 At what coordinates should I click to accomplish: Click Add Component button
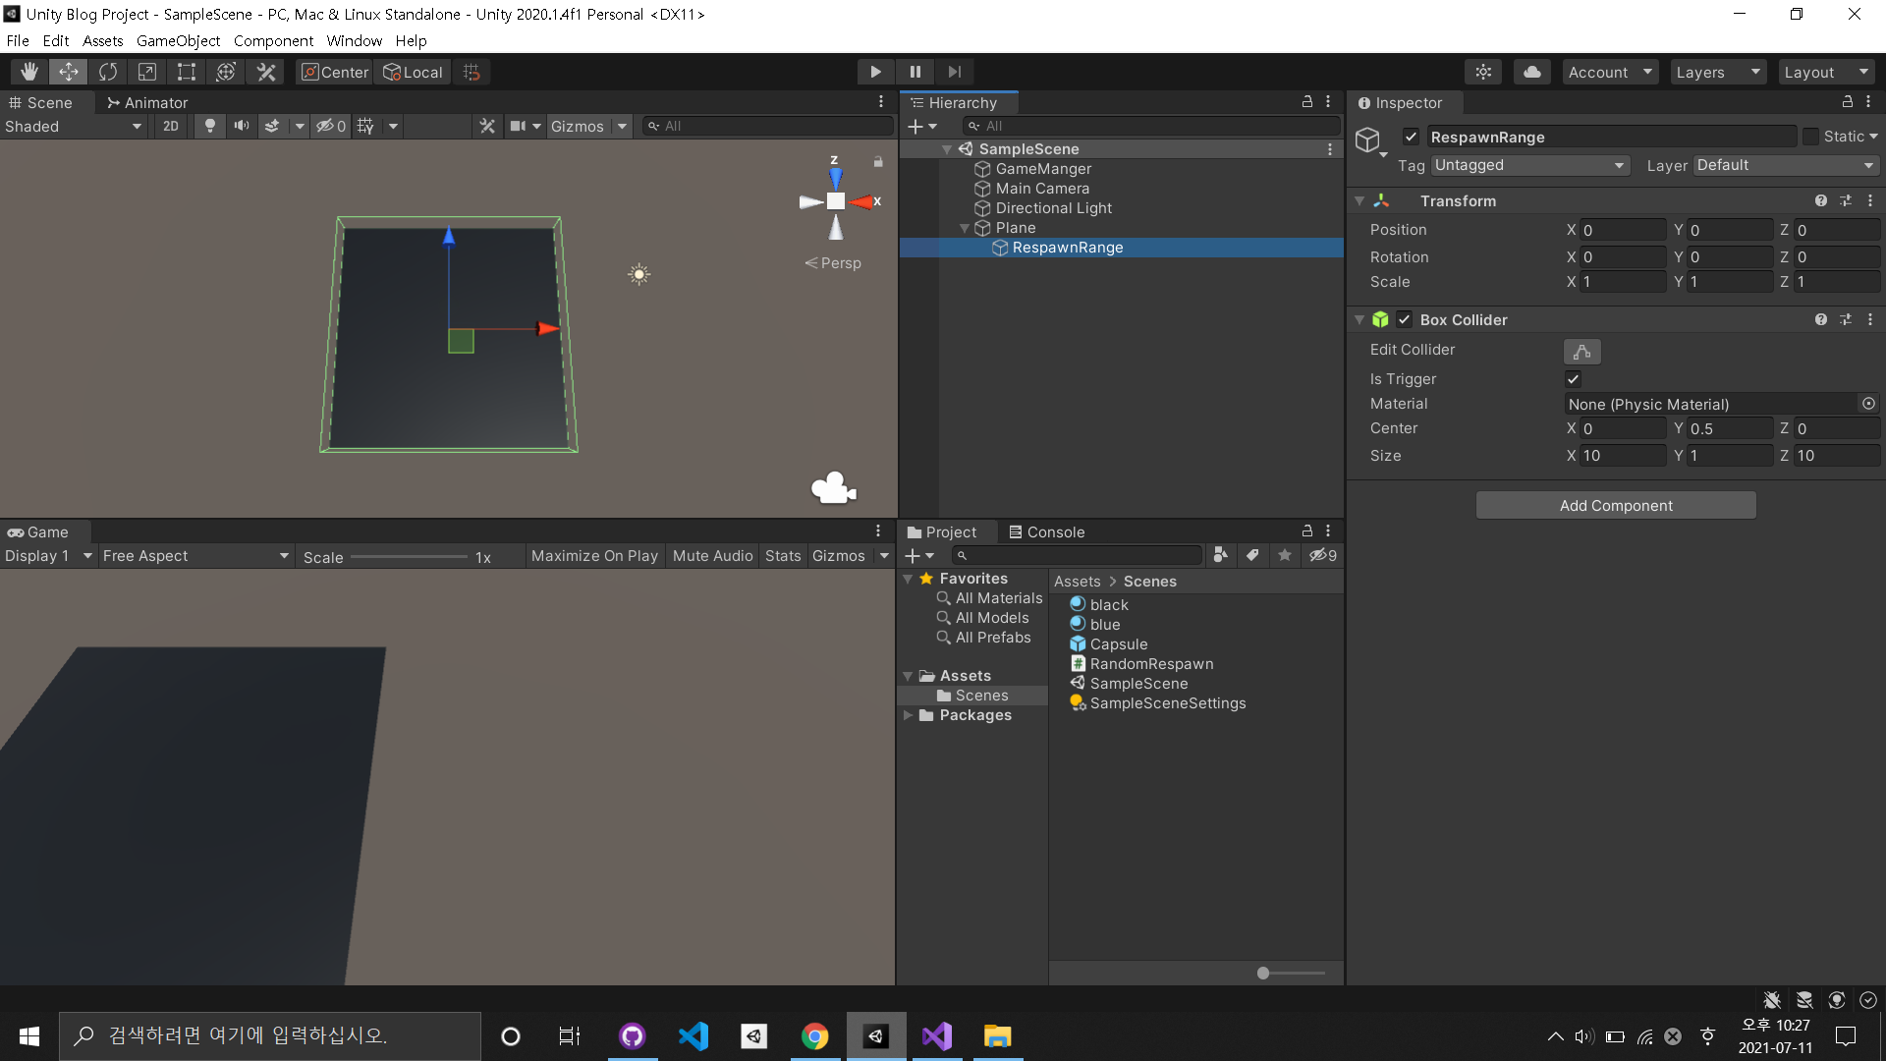pos(1616,505)
